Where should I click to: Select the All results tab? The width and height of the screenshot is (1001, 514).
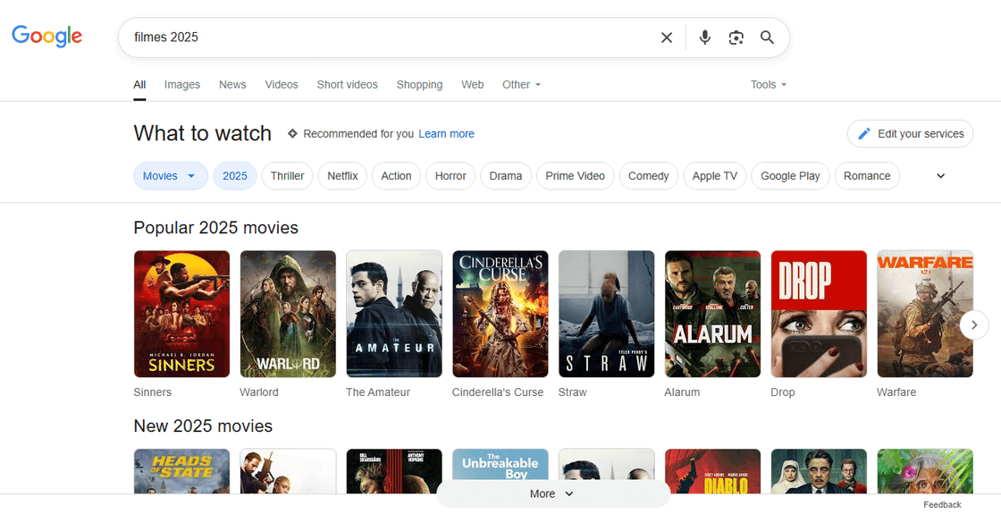click(139, 84)
